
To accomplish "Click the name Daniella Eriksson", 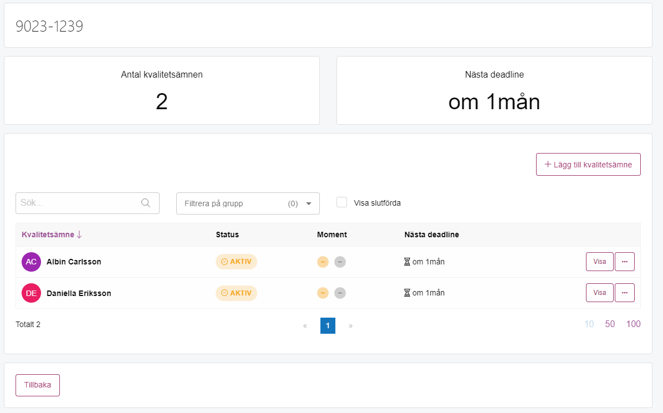I will click(79, 293).
